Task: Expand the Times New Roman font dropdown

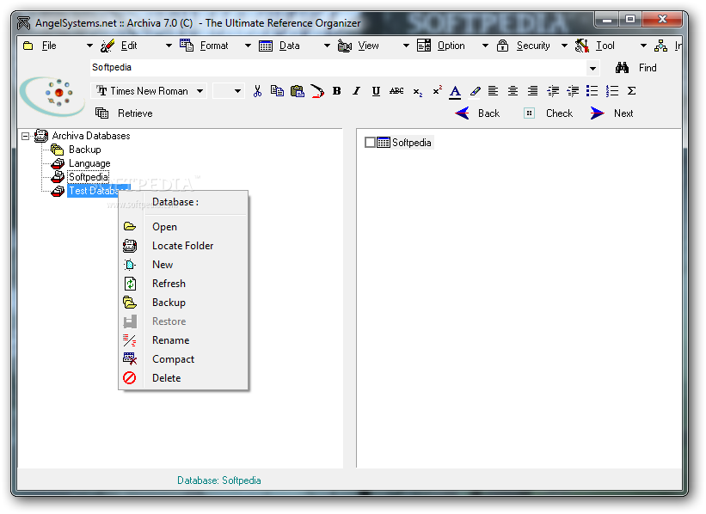Action: pos(200,91)
